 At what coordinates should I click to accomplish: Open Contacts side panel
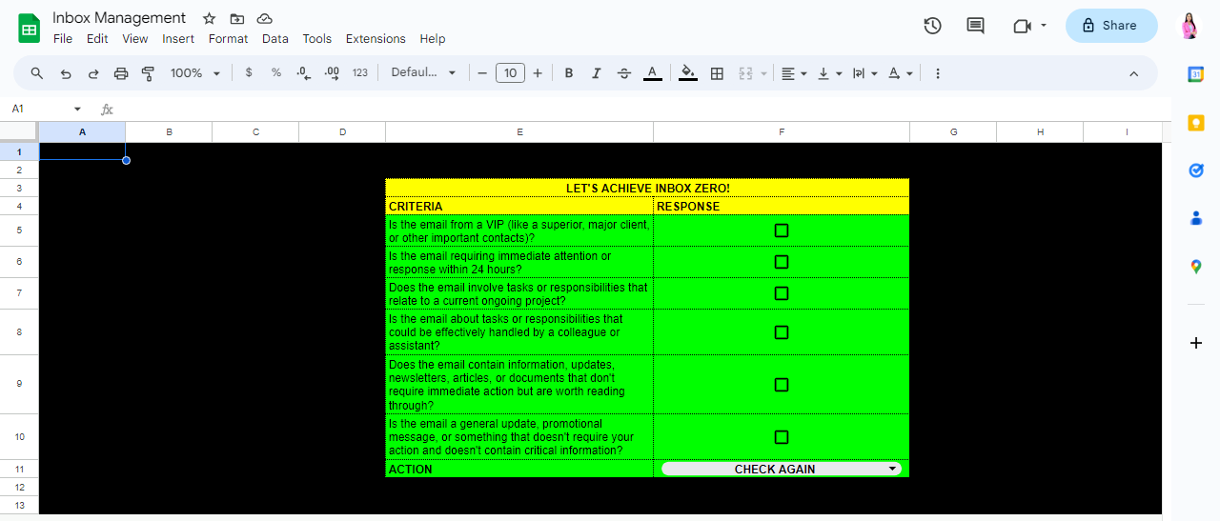[x=1196, y=218]
